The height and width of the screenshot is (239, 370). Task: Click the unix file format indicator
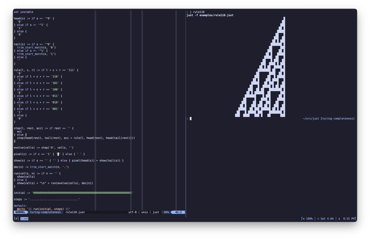(145, 212)
